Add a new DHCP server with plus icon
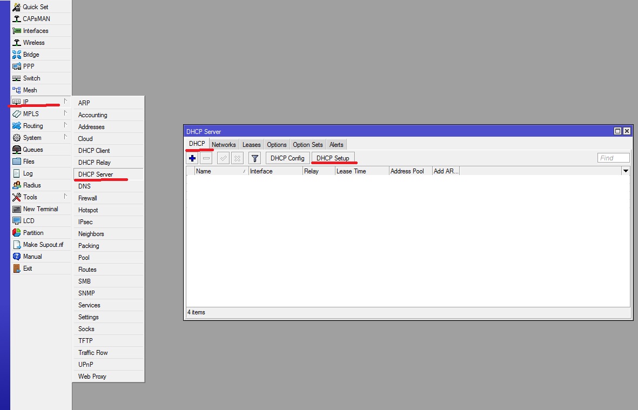Screen dimensions: 638x410 point(192,158)
